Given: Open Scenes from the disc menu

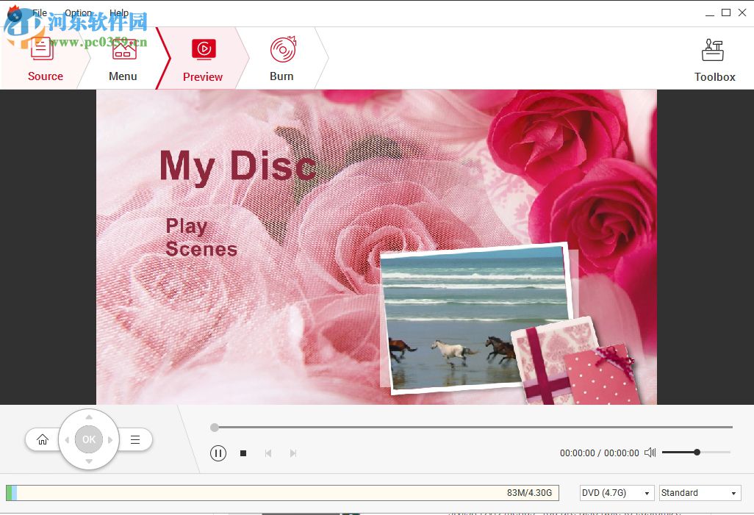Looking at the screenshot, I should [201, 249].
